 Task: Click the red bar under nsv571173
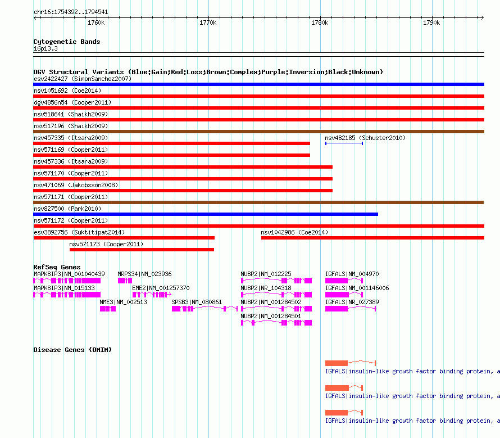pyautogui.click(x=142, y=250)
